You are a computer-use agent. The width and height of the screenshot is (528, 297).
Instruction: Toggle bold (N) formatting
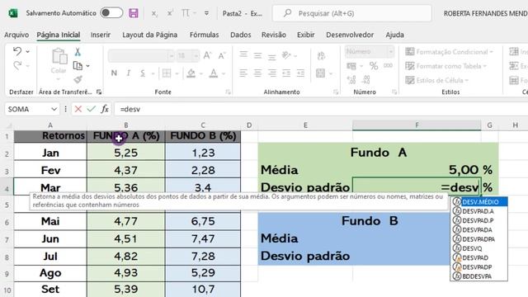pyautogui.click(x=114, y=73)
